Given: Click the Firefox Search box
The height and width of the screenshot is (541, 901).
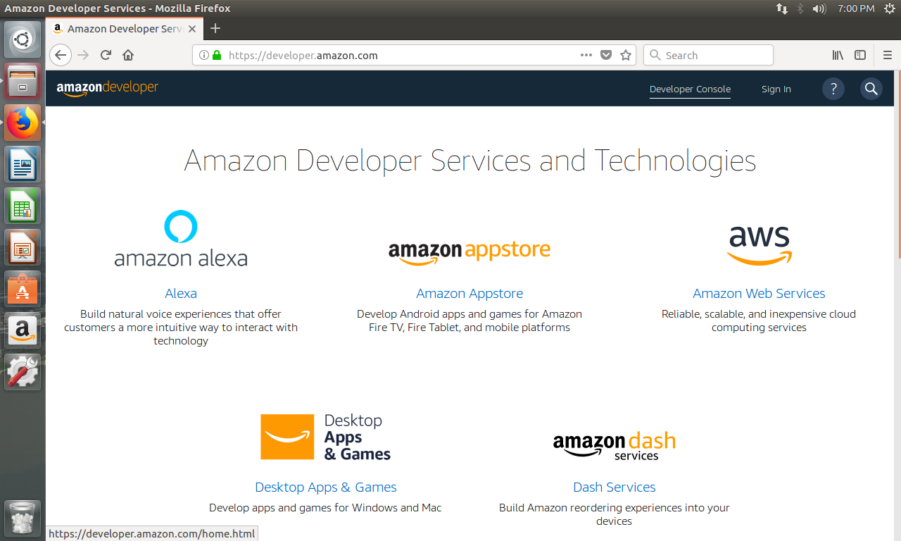Looking at the screenshot, I should click(x=708, y=55).
